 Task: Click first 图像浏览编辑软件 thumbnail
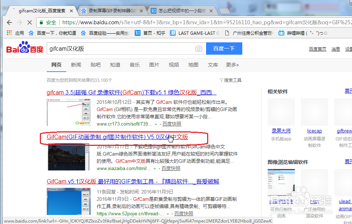[281, 182]
